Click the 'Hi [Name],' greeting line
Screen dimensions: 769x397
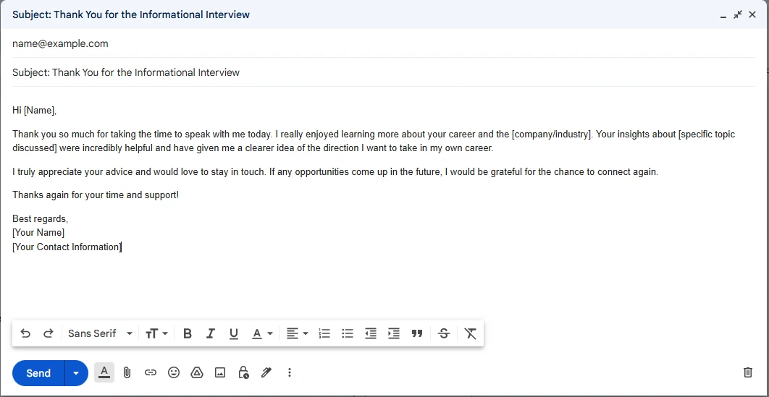pyautogui.click(x=34, y=111)
